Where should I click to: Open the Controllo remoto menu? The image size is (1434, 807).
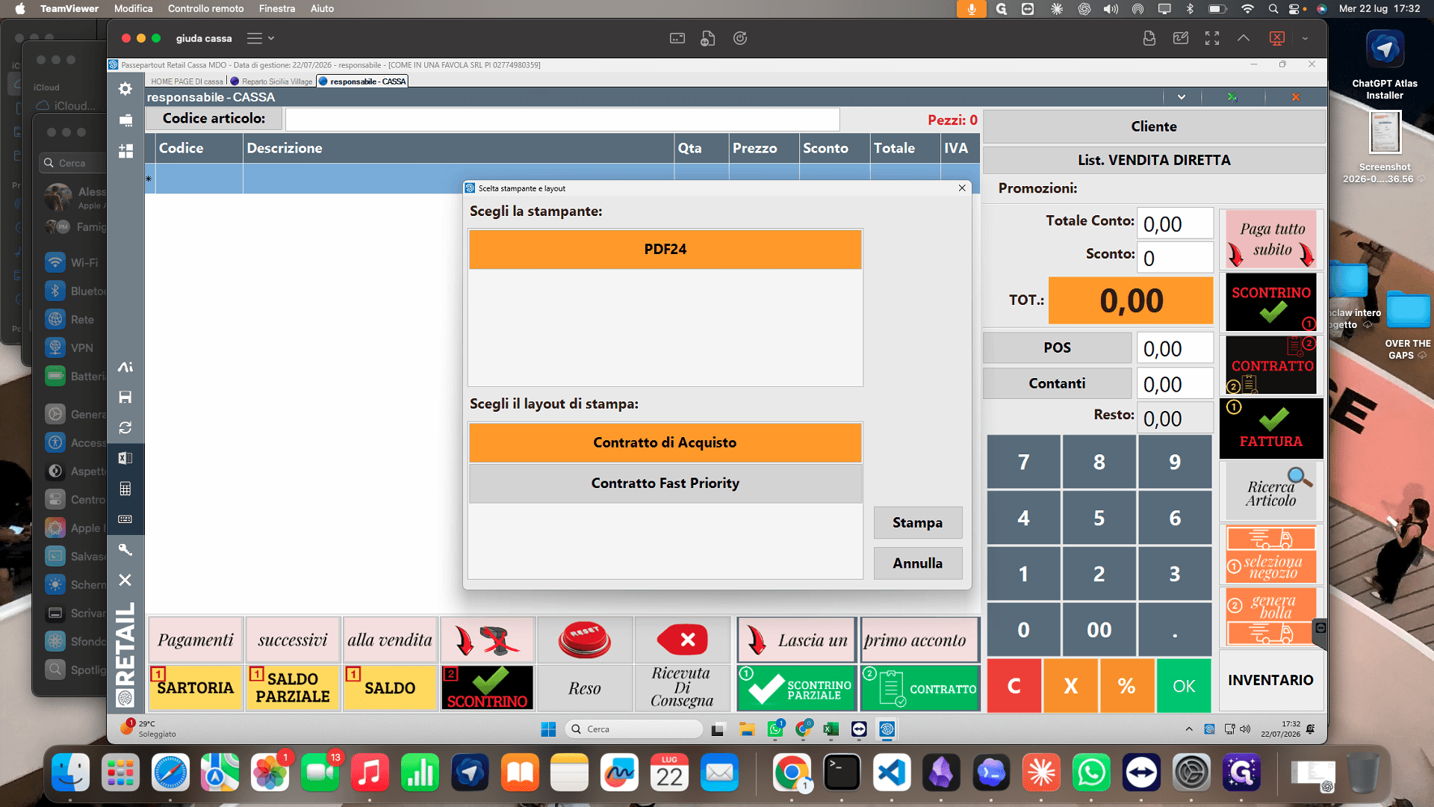[205, 8]
